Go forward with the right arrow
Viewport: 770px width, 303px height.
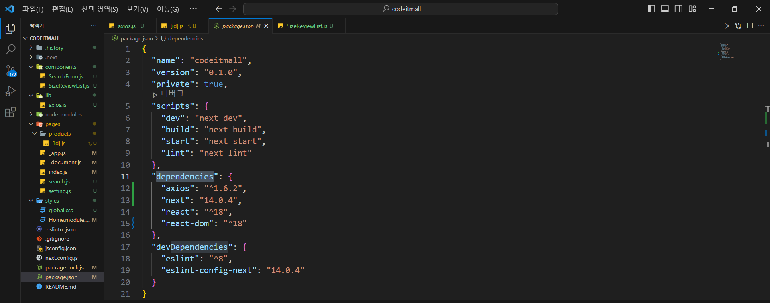click(x=233, y=9)
